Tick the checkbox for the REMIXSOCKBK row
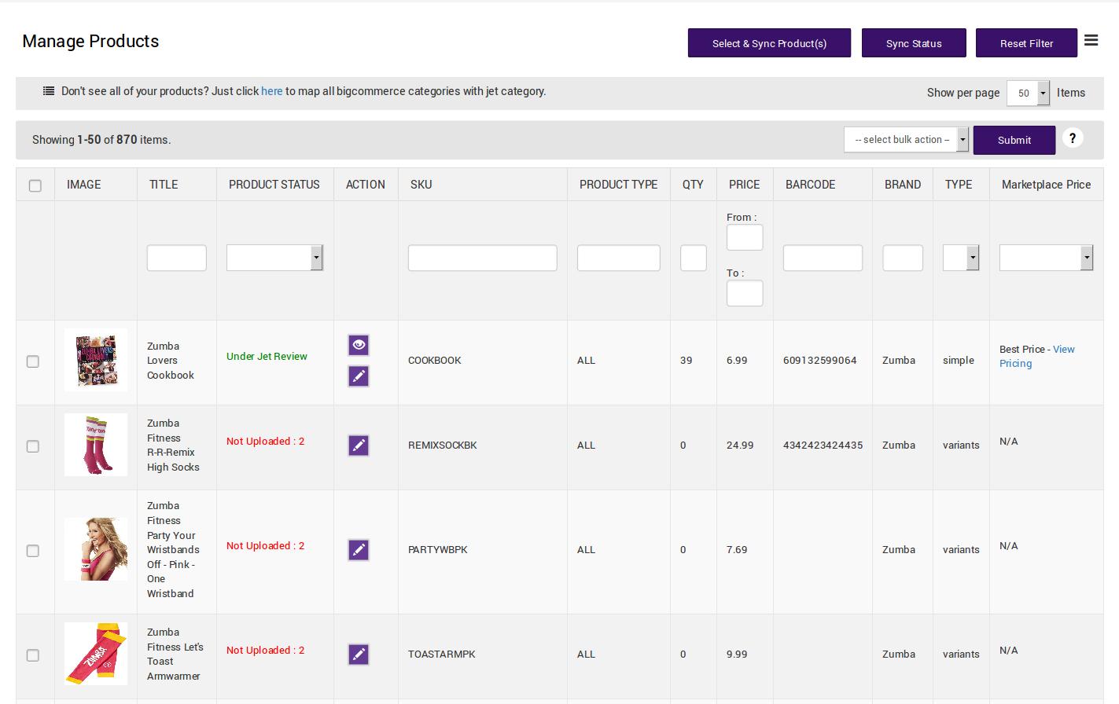The height and width of the screenshot is (704, 1119). 33,445
